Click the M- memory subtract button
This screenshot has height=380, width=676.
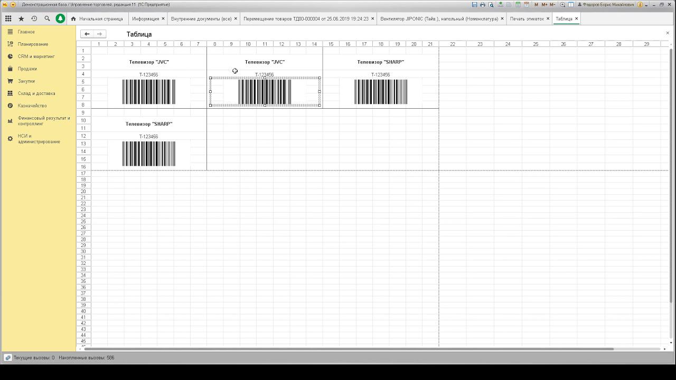tap(552, 4)
